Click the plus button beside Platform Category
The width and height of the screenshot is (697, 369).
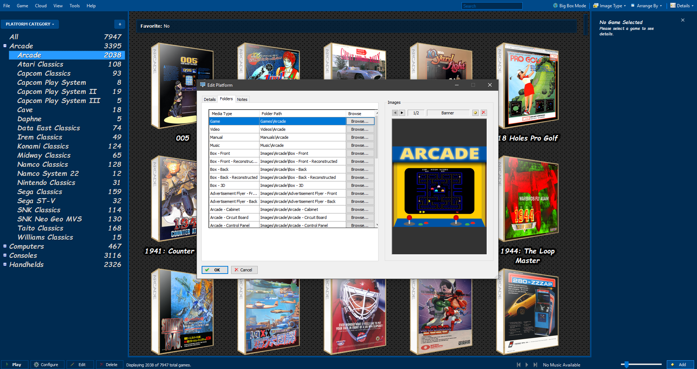[x=120, y=24]
